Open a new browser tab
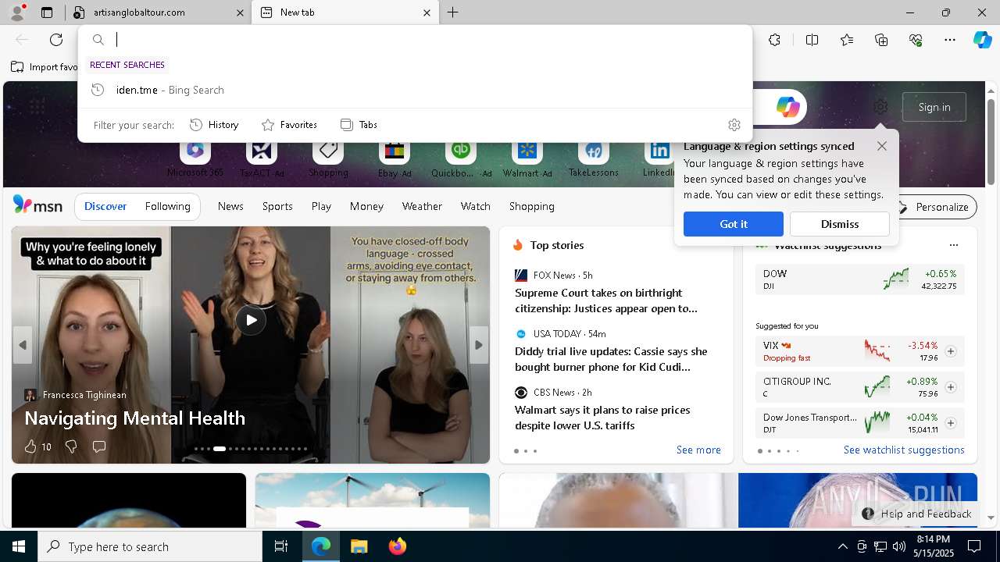 coord(452,12)
